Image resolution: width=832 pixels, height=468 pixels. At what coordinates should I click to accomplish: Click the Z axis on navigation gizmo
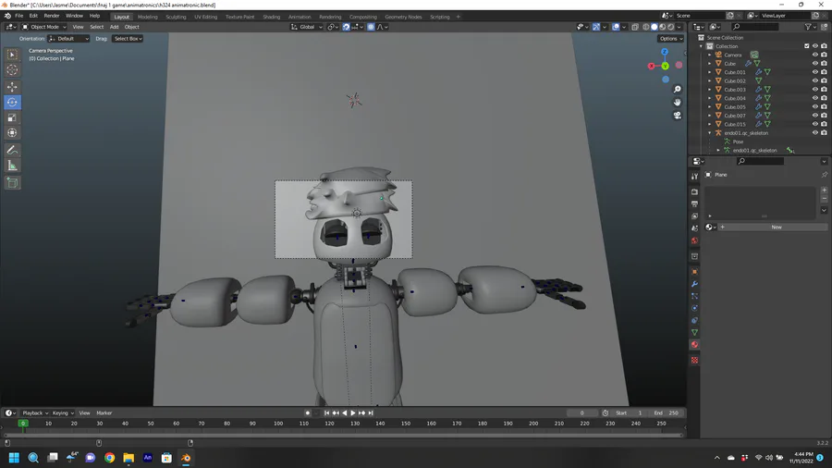665,52
